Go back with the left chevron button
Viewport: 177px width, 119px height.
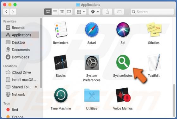coord(6,12)
